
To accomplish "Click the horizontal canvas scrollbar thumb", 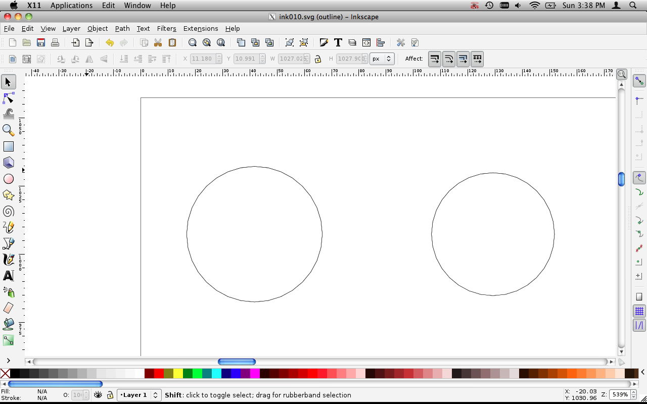I will [x=237, y=362].
